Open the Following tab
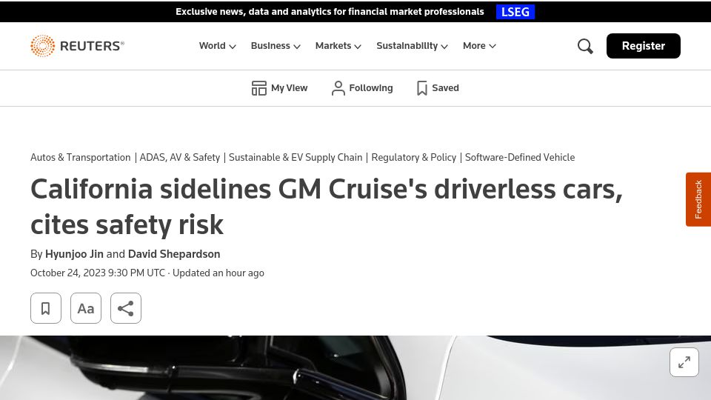Image resolution: width=711 pixels, height=400 pixels. 362,88
